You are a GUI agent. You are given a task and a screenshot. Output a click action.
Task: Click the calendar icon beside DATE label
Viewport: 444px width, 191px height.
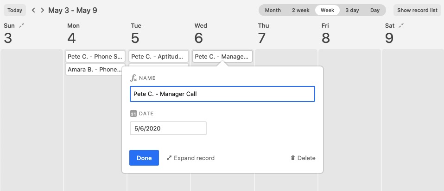pos(133,113)
